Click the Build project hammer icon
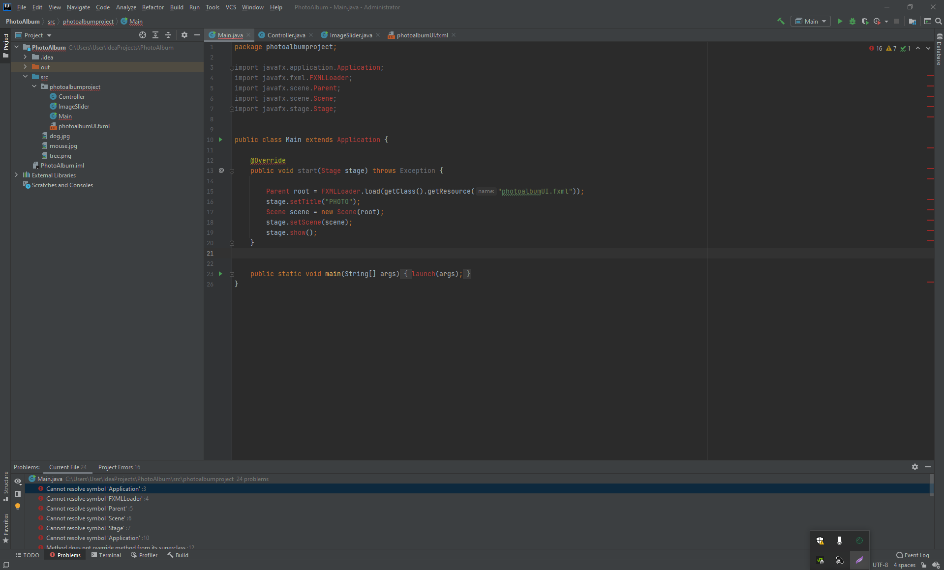944x570 pixels. [781, 21]
